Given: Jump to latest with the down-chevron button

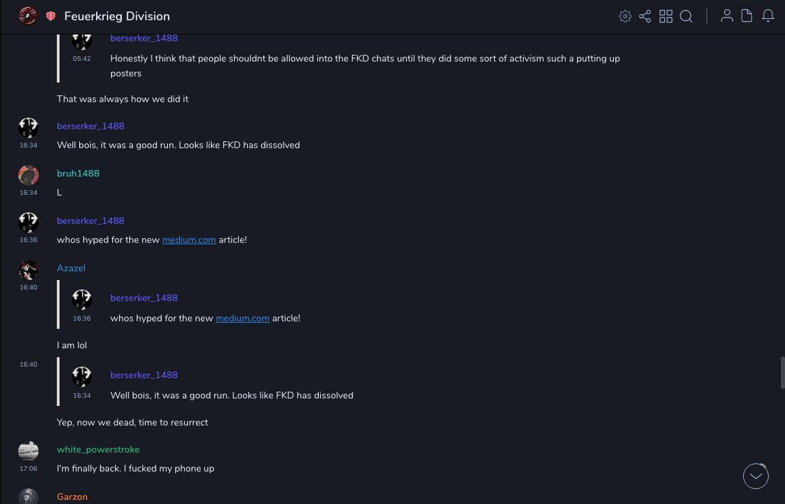Looking at the screenshot, I should pyautogui.click(x=756, y=476).
